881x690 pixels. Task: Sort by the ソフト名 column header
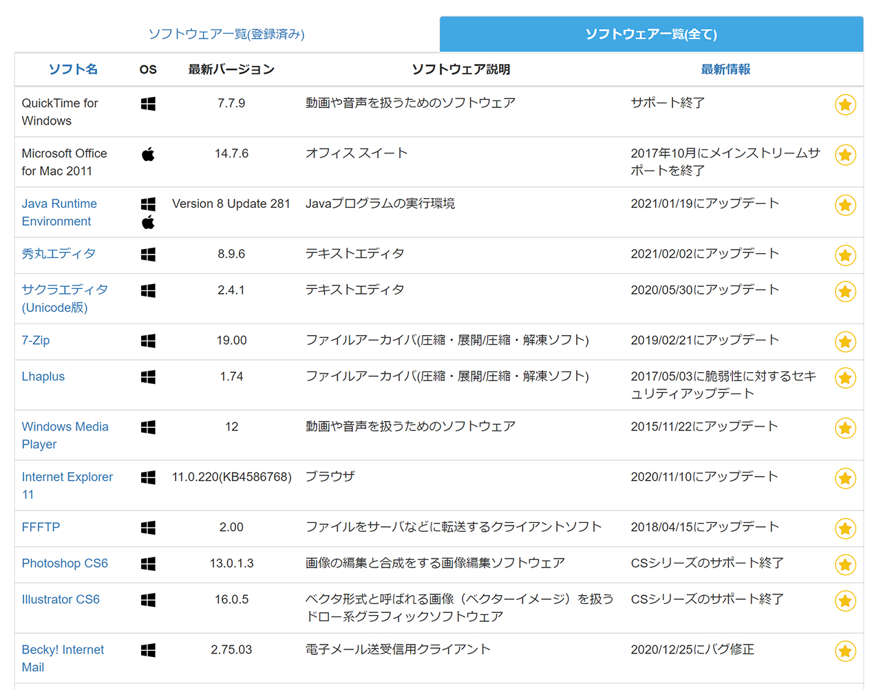coord(73,69)
